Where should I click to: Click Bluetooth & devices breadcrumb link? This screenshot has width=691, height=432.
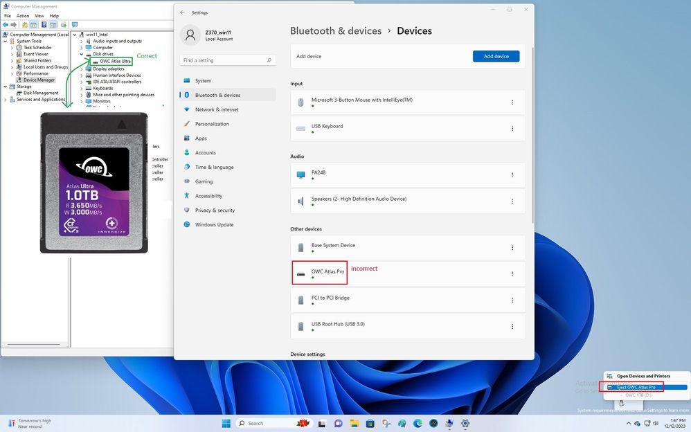point(336,31)
